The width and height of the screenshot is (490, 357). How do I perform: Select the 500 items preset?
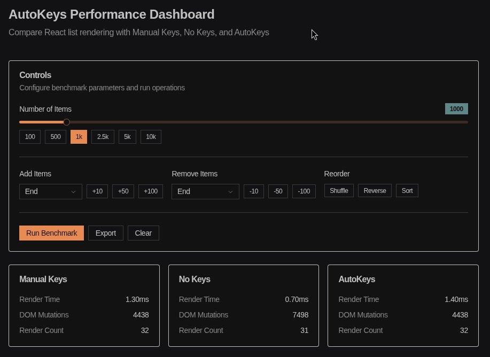pos(56,137)
